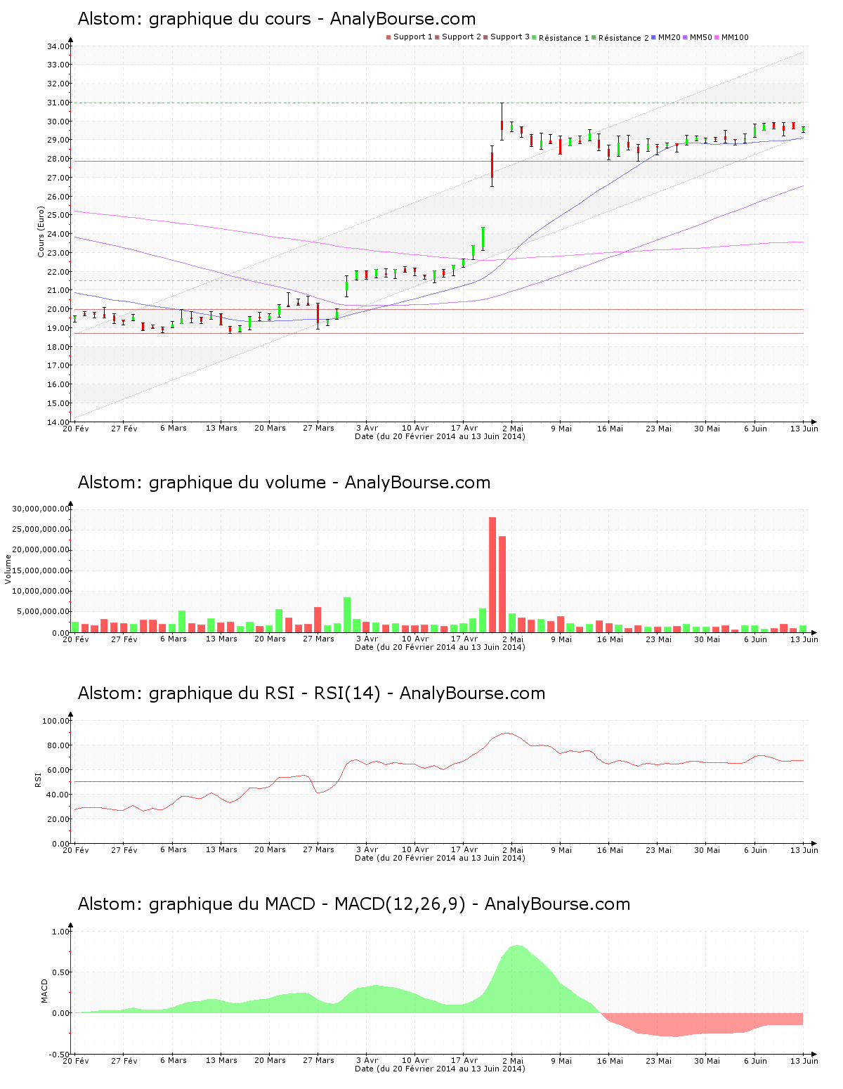843x1089 pixels.
Task: Click the Support 1 legend color square
Action: (388, 37)
